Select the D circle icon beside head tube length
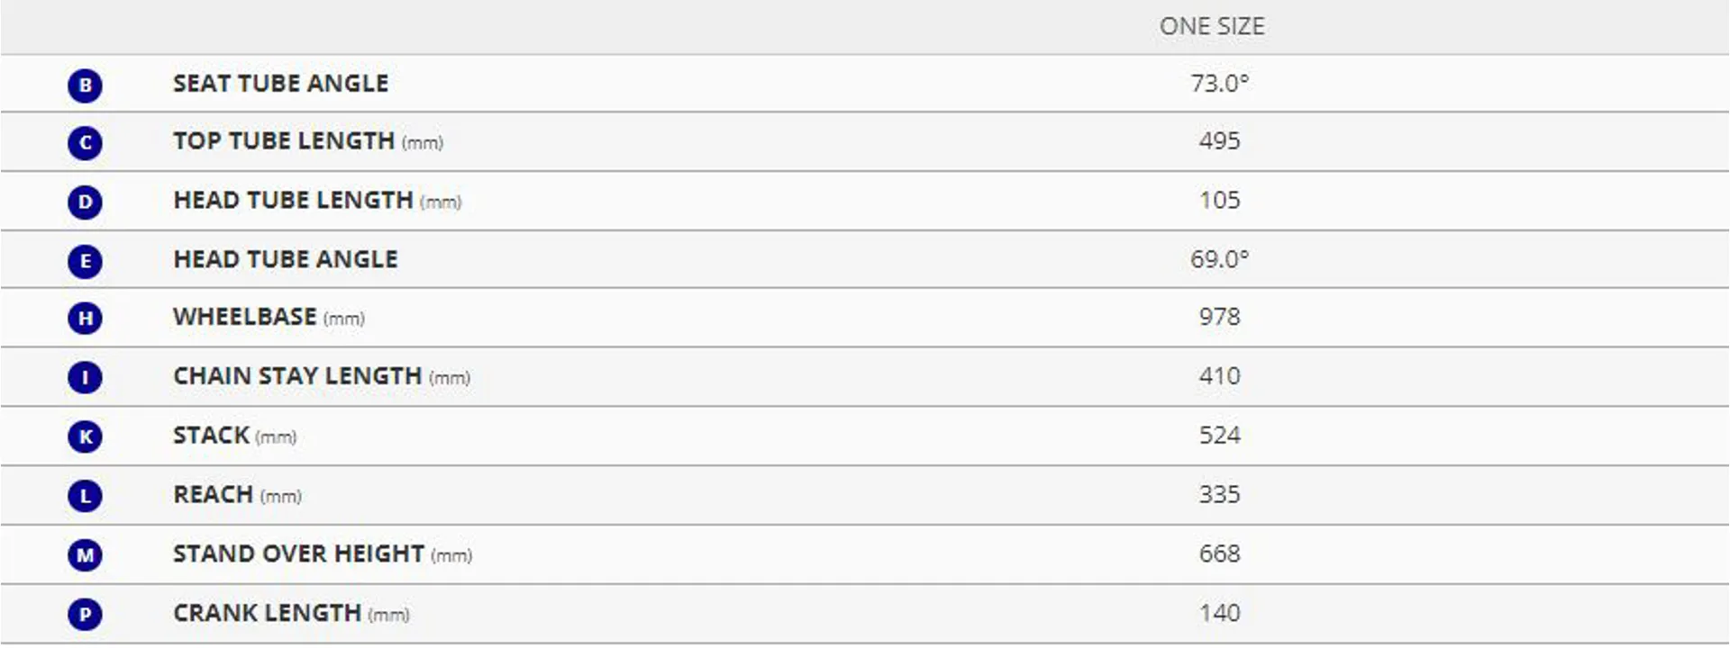The width and height of the screenshot is (1730, 648). (85, 202)
